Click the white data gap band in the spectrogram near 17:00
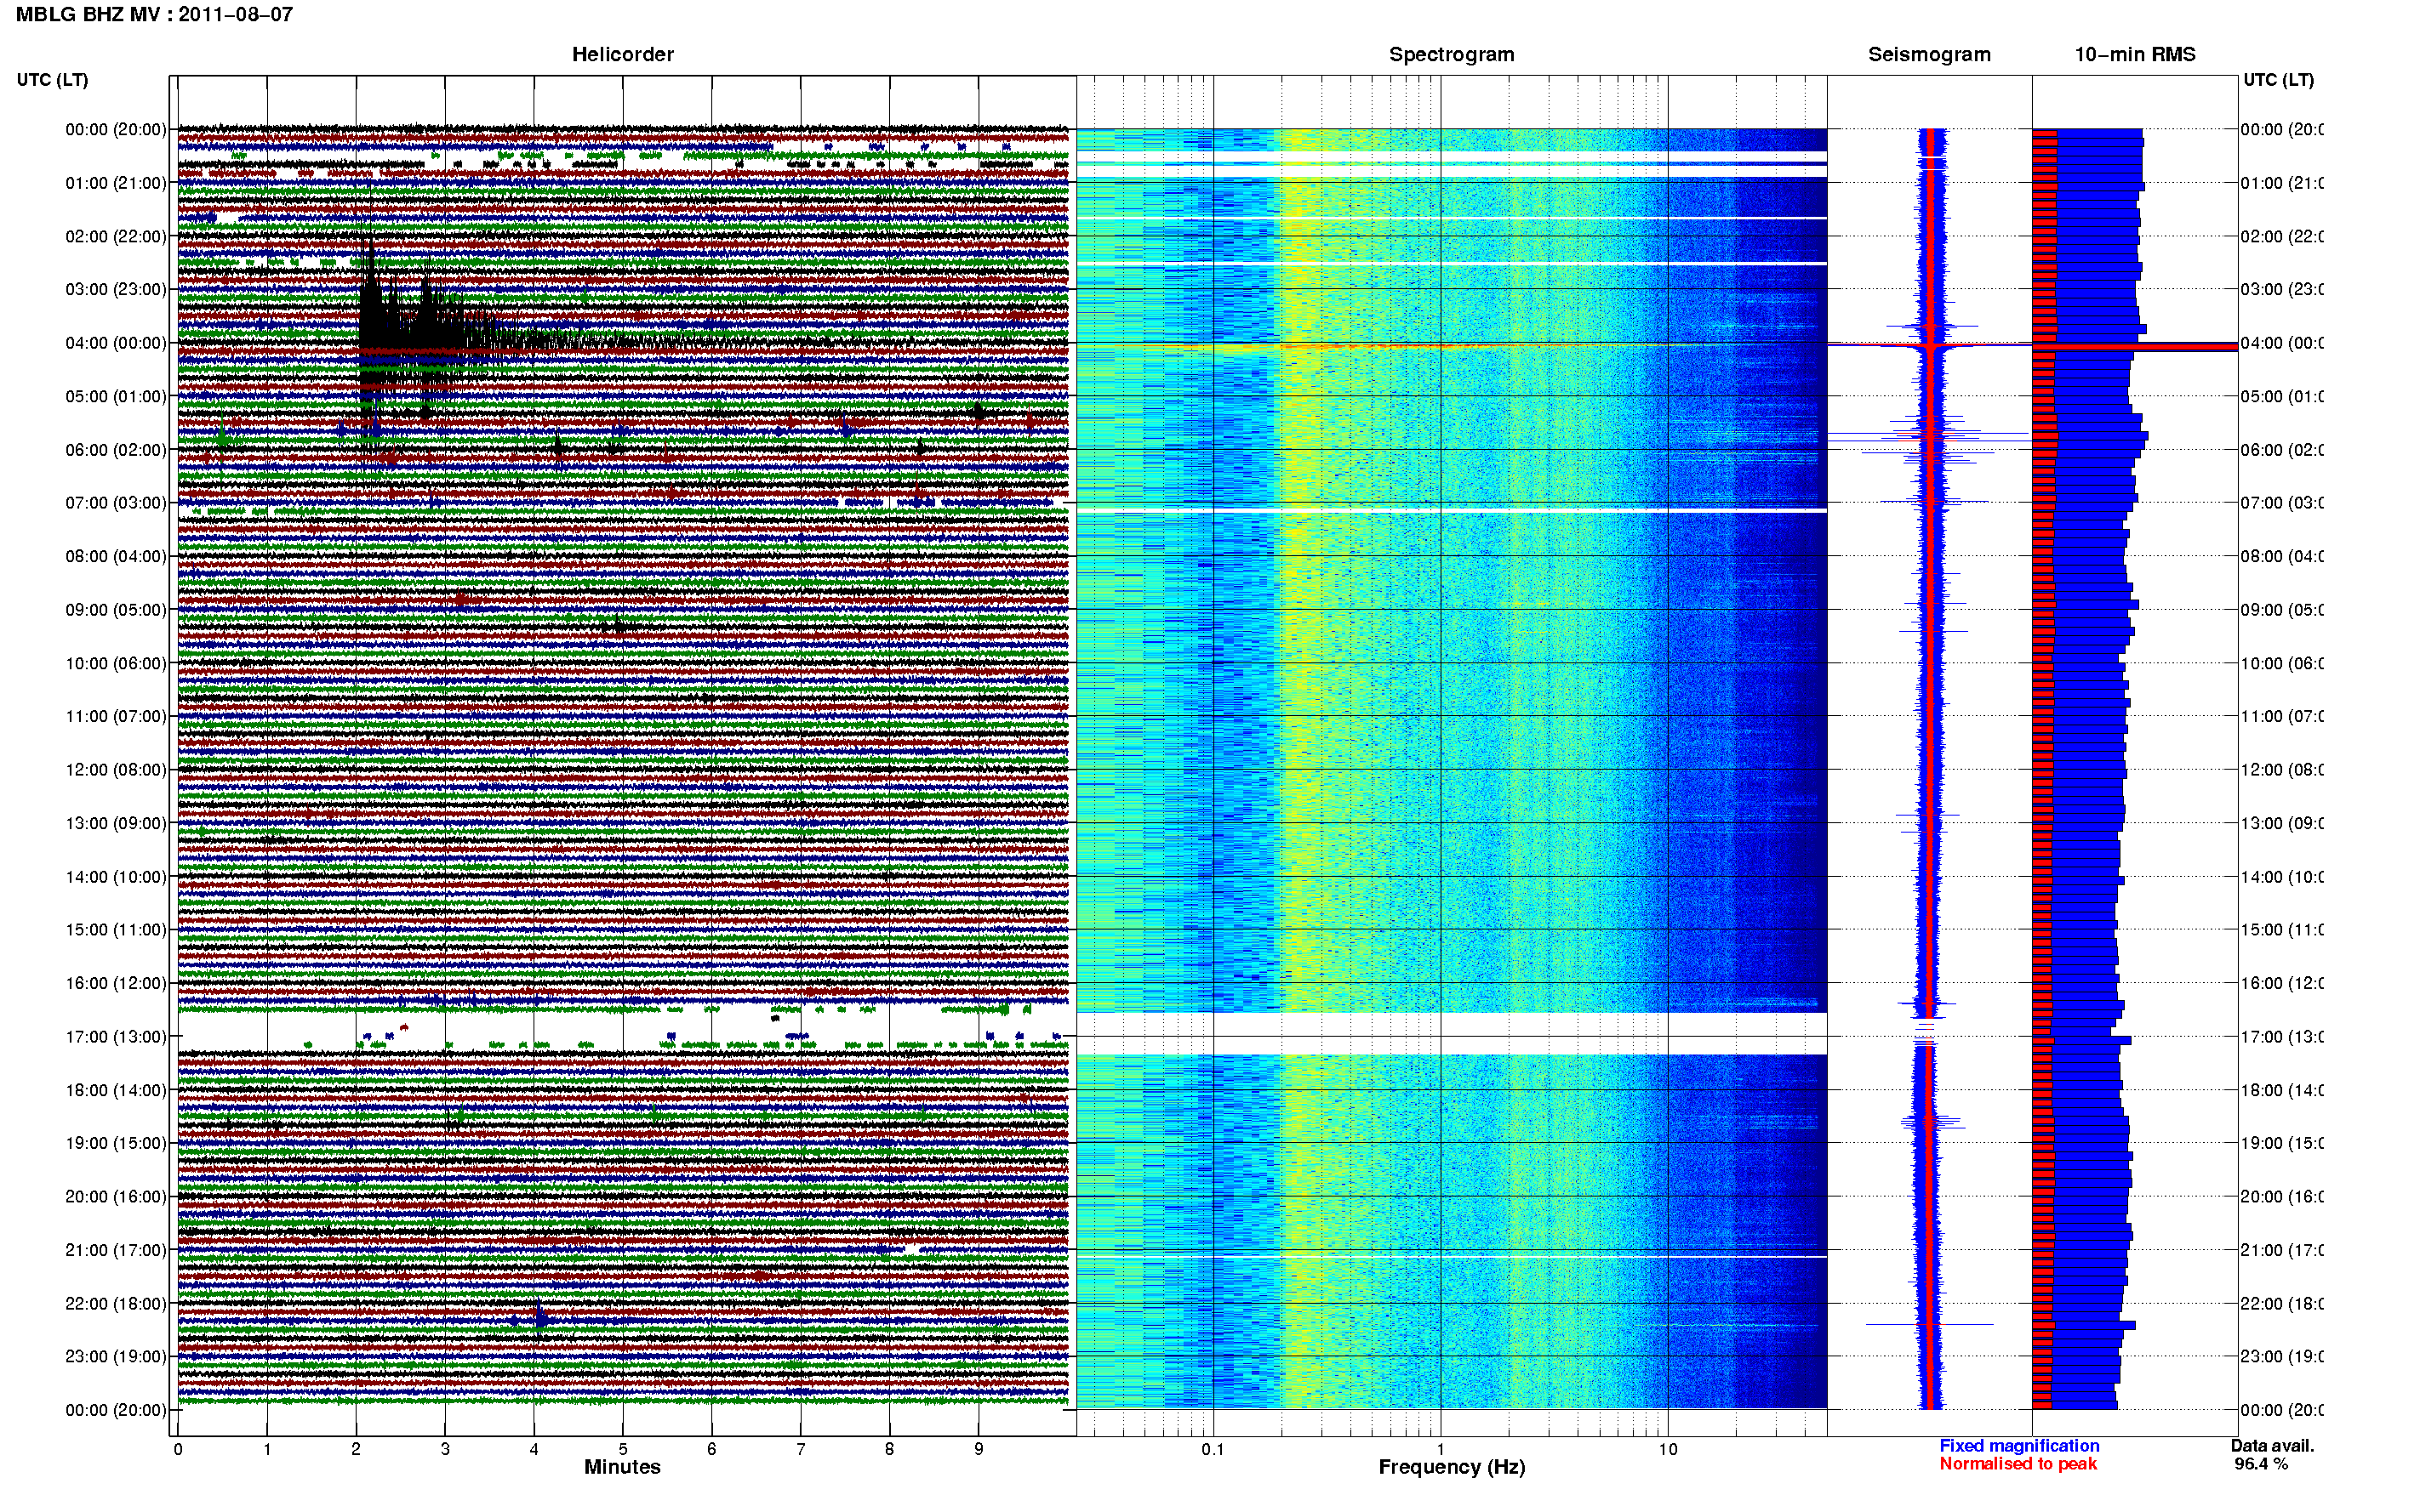 pos(1452,1033)
